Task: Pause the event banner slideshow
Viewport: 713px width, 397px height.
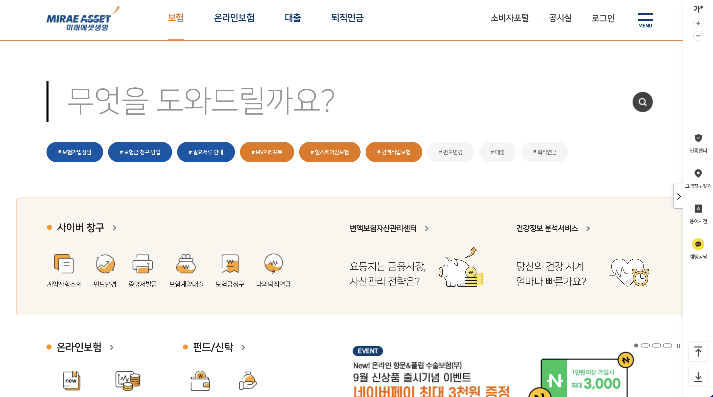Action: pos(678,346)
